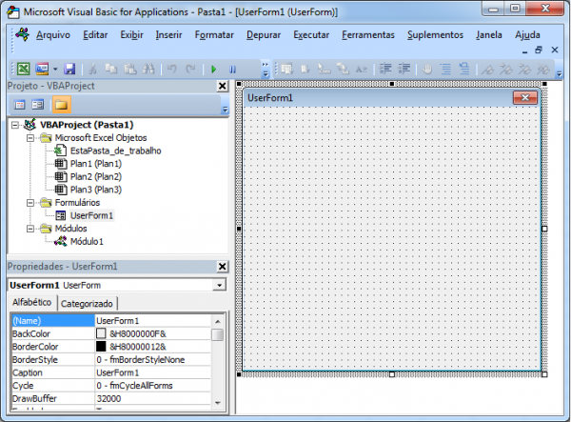
Task: Close the Propriedades panel
Action: point(224,267)
